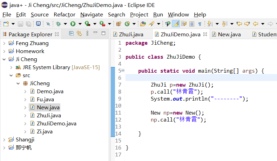The image size is (277, 161).
Task: Click Collapse All in Package Explorer
Action: point(72,33)
